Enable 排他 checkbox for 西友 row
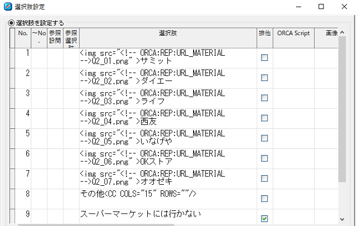 click(x=264, y=118)
